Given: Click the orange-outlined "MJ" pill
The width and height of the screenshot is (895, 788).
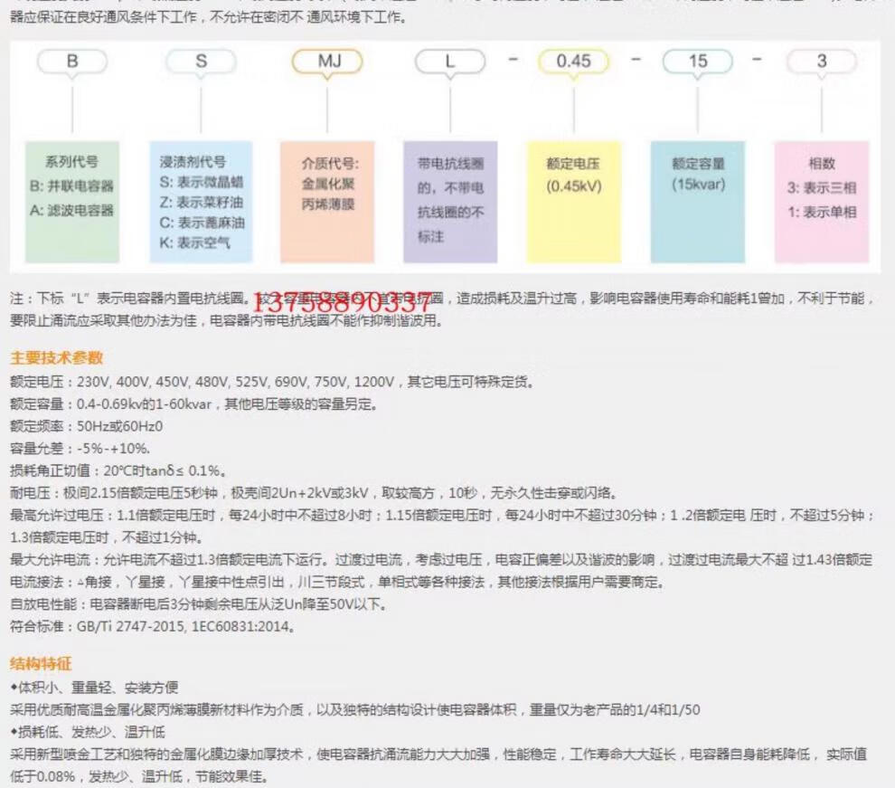Looking at the screenshot, I should coord(326,62).
